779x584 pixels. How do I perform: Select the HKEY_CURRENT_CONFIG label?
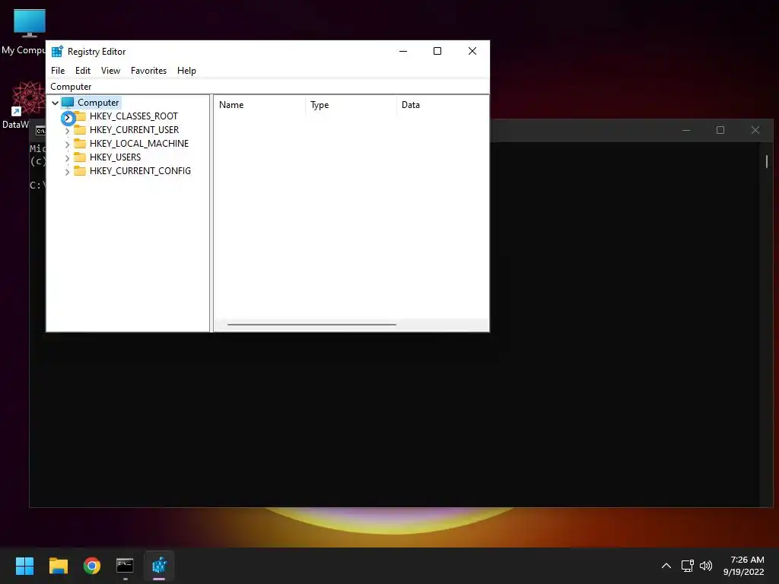click(x=140, y=171)
